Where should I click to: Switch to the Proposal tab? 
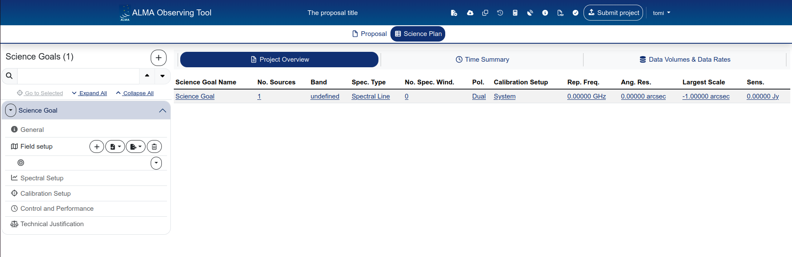(369, 34)
